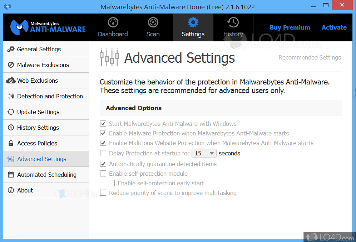Open History Settings section
Screen dimensions: 356x242
[46, 128]
